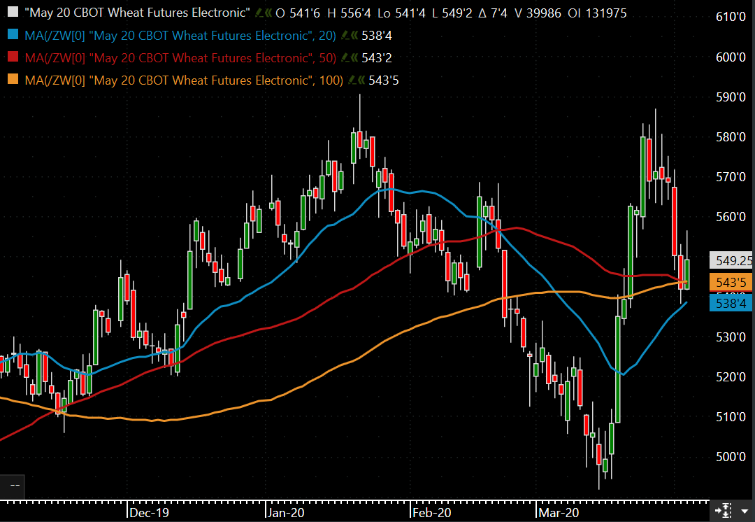Click the open value O 541'6

(298, 13)
